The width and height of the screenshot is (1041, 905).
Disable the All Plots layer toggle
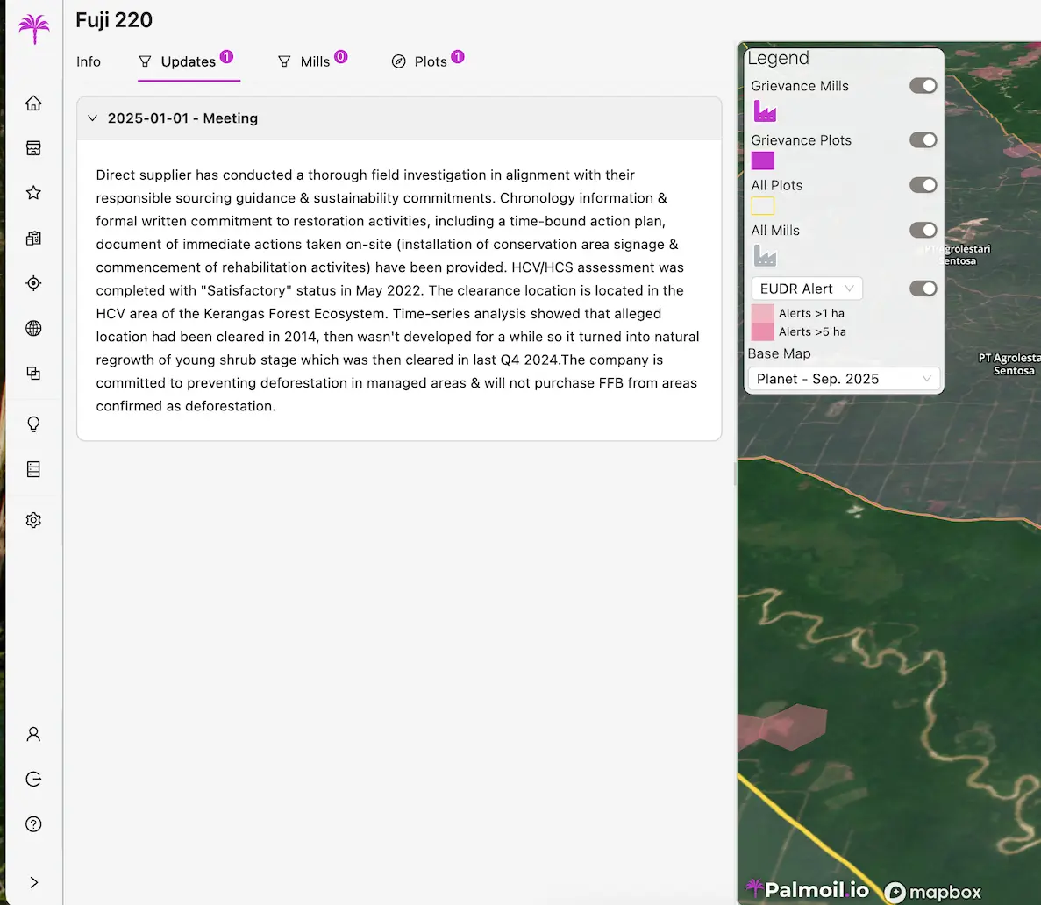[923, 185]
